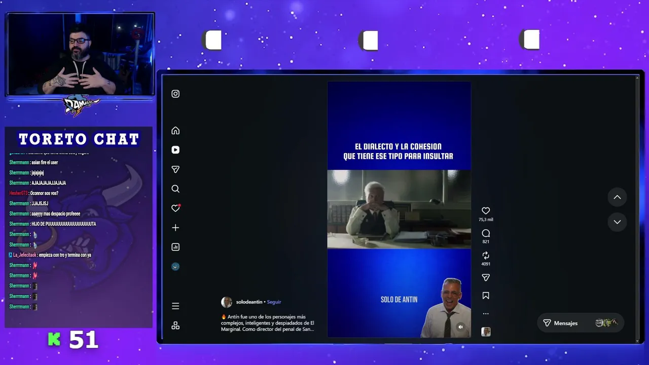This screenshot has height=365, width=649.
Task: Click the chat message "empieza con tro y termina con ya"
Action: 65,255
